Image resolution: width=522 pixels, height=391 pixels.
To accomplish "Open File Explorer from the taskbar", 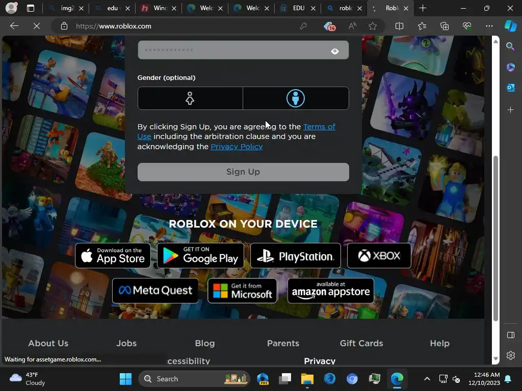I will (x=307, y=379).
